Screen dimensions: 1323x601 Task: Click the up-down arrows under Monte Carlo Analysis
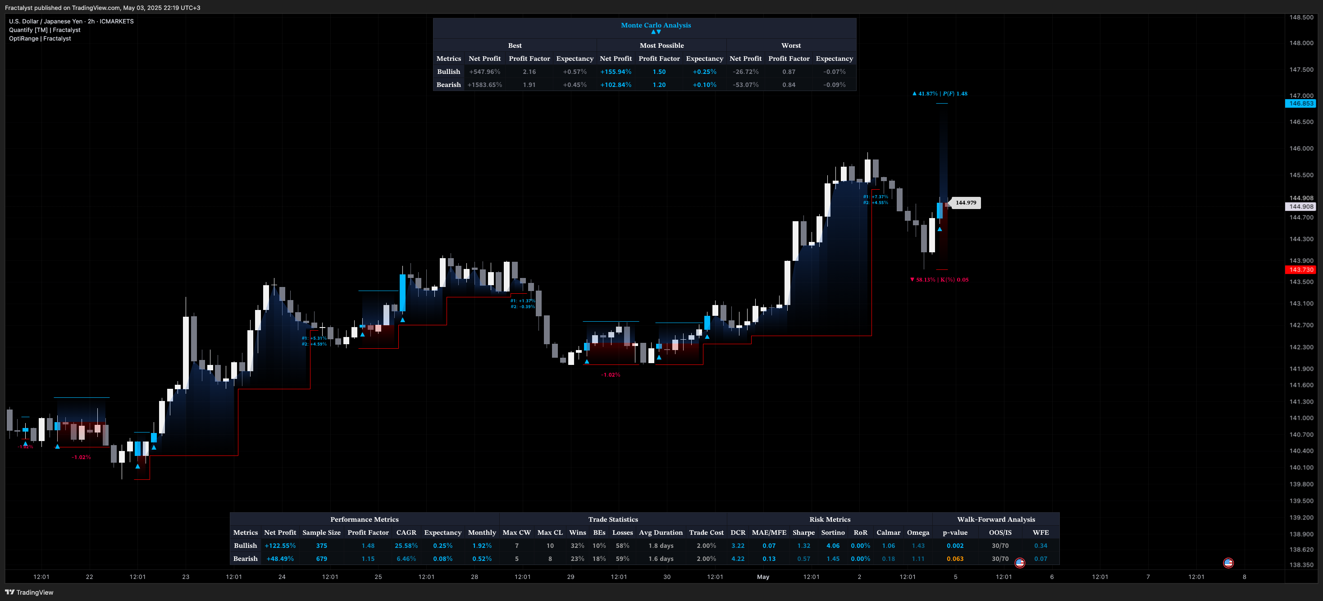[x=656, y=32]
